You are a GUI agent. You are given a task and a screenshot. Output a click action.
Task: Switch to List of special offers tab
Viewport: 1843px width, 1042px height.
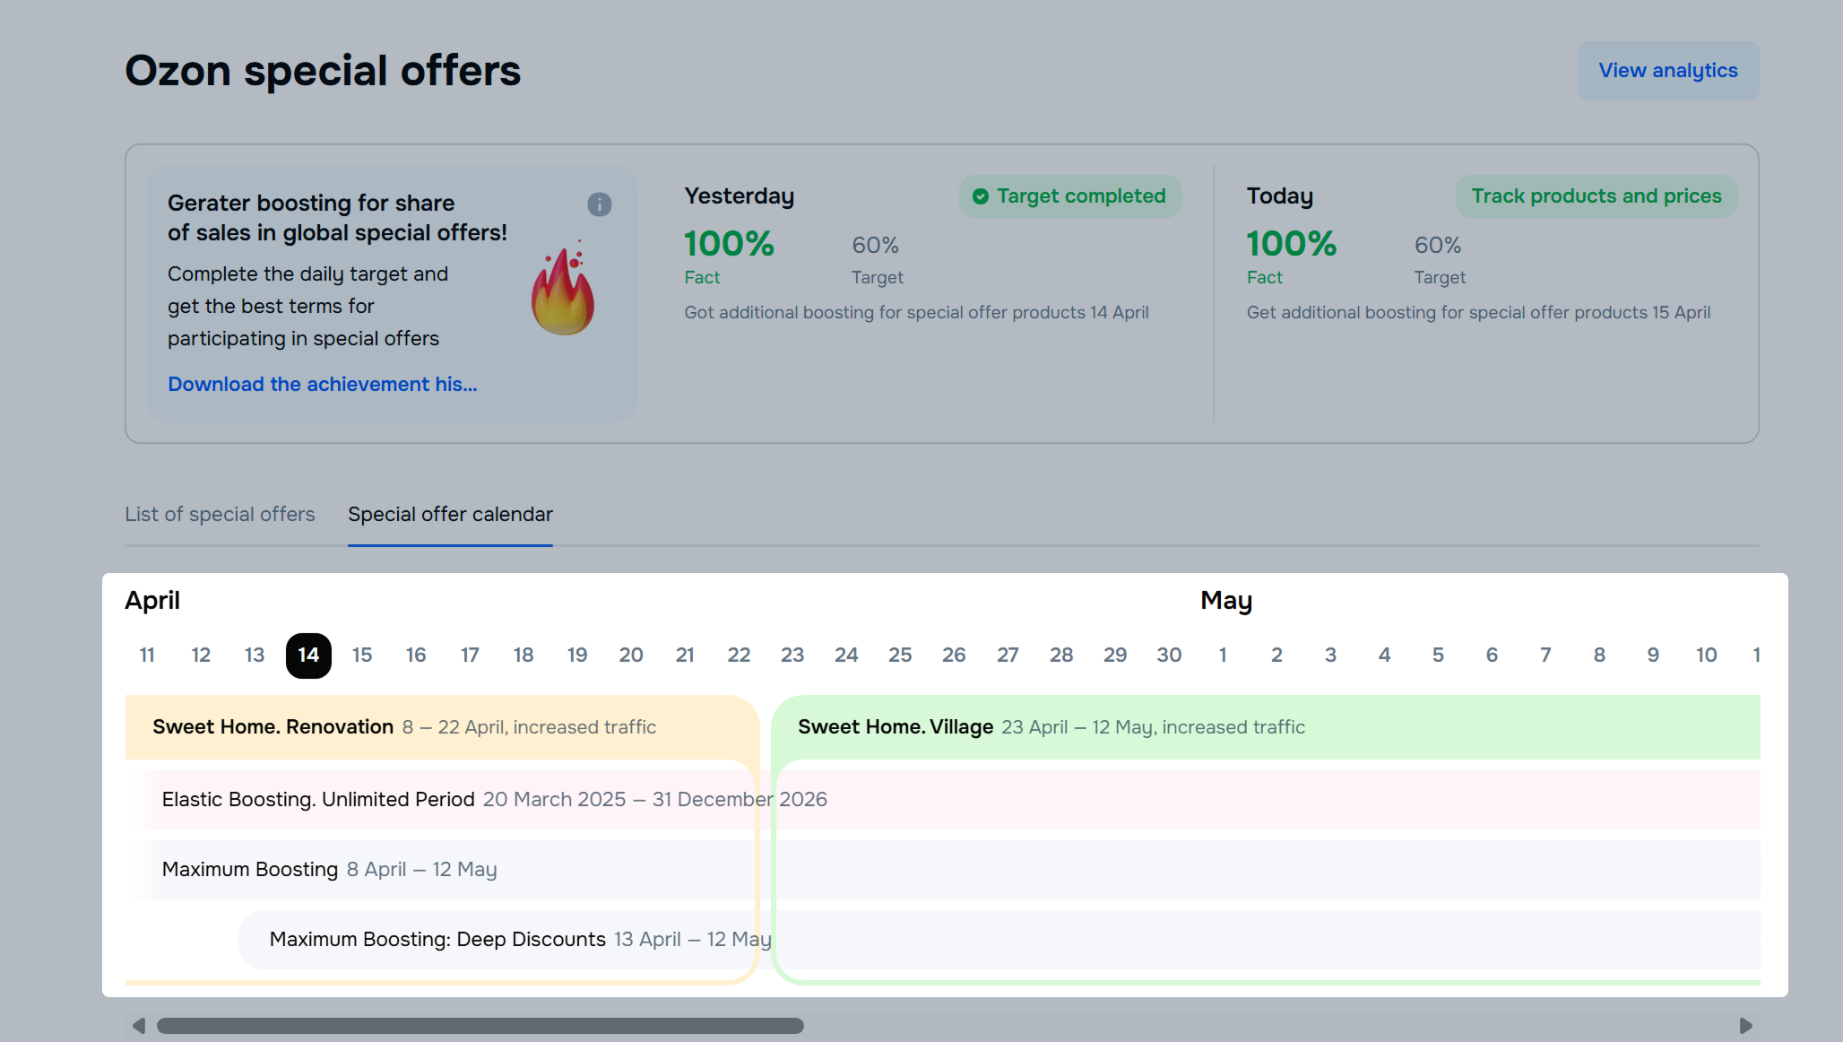(x=220, y=515)
